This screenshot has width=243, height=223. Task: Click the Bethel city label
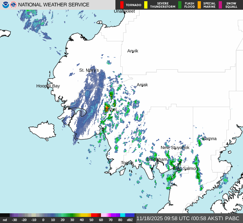pyautogui.click(x=110, y=109)
